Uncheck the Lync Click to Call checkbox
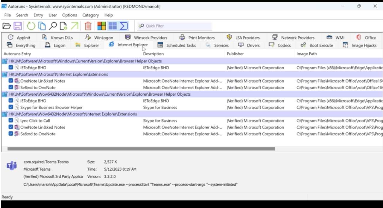Image resolution: width=383 pixels, height=208 pixels. coord(11,121)
